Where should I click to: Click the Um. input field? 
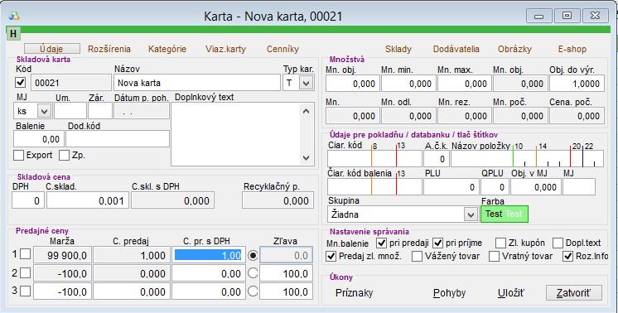click(x=70, y=111)
